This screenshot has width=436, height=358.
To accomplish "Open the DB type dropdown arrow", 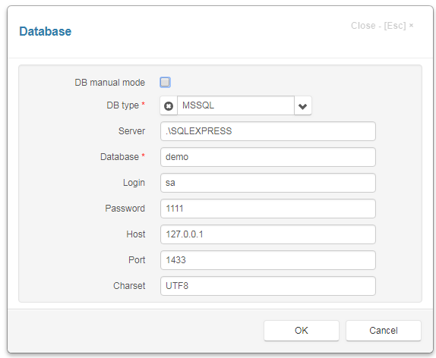I will pos(303,106).
